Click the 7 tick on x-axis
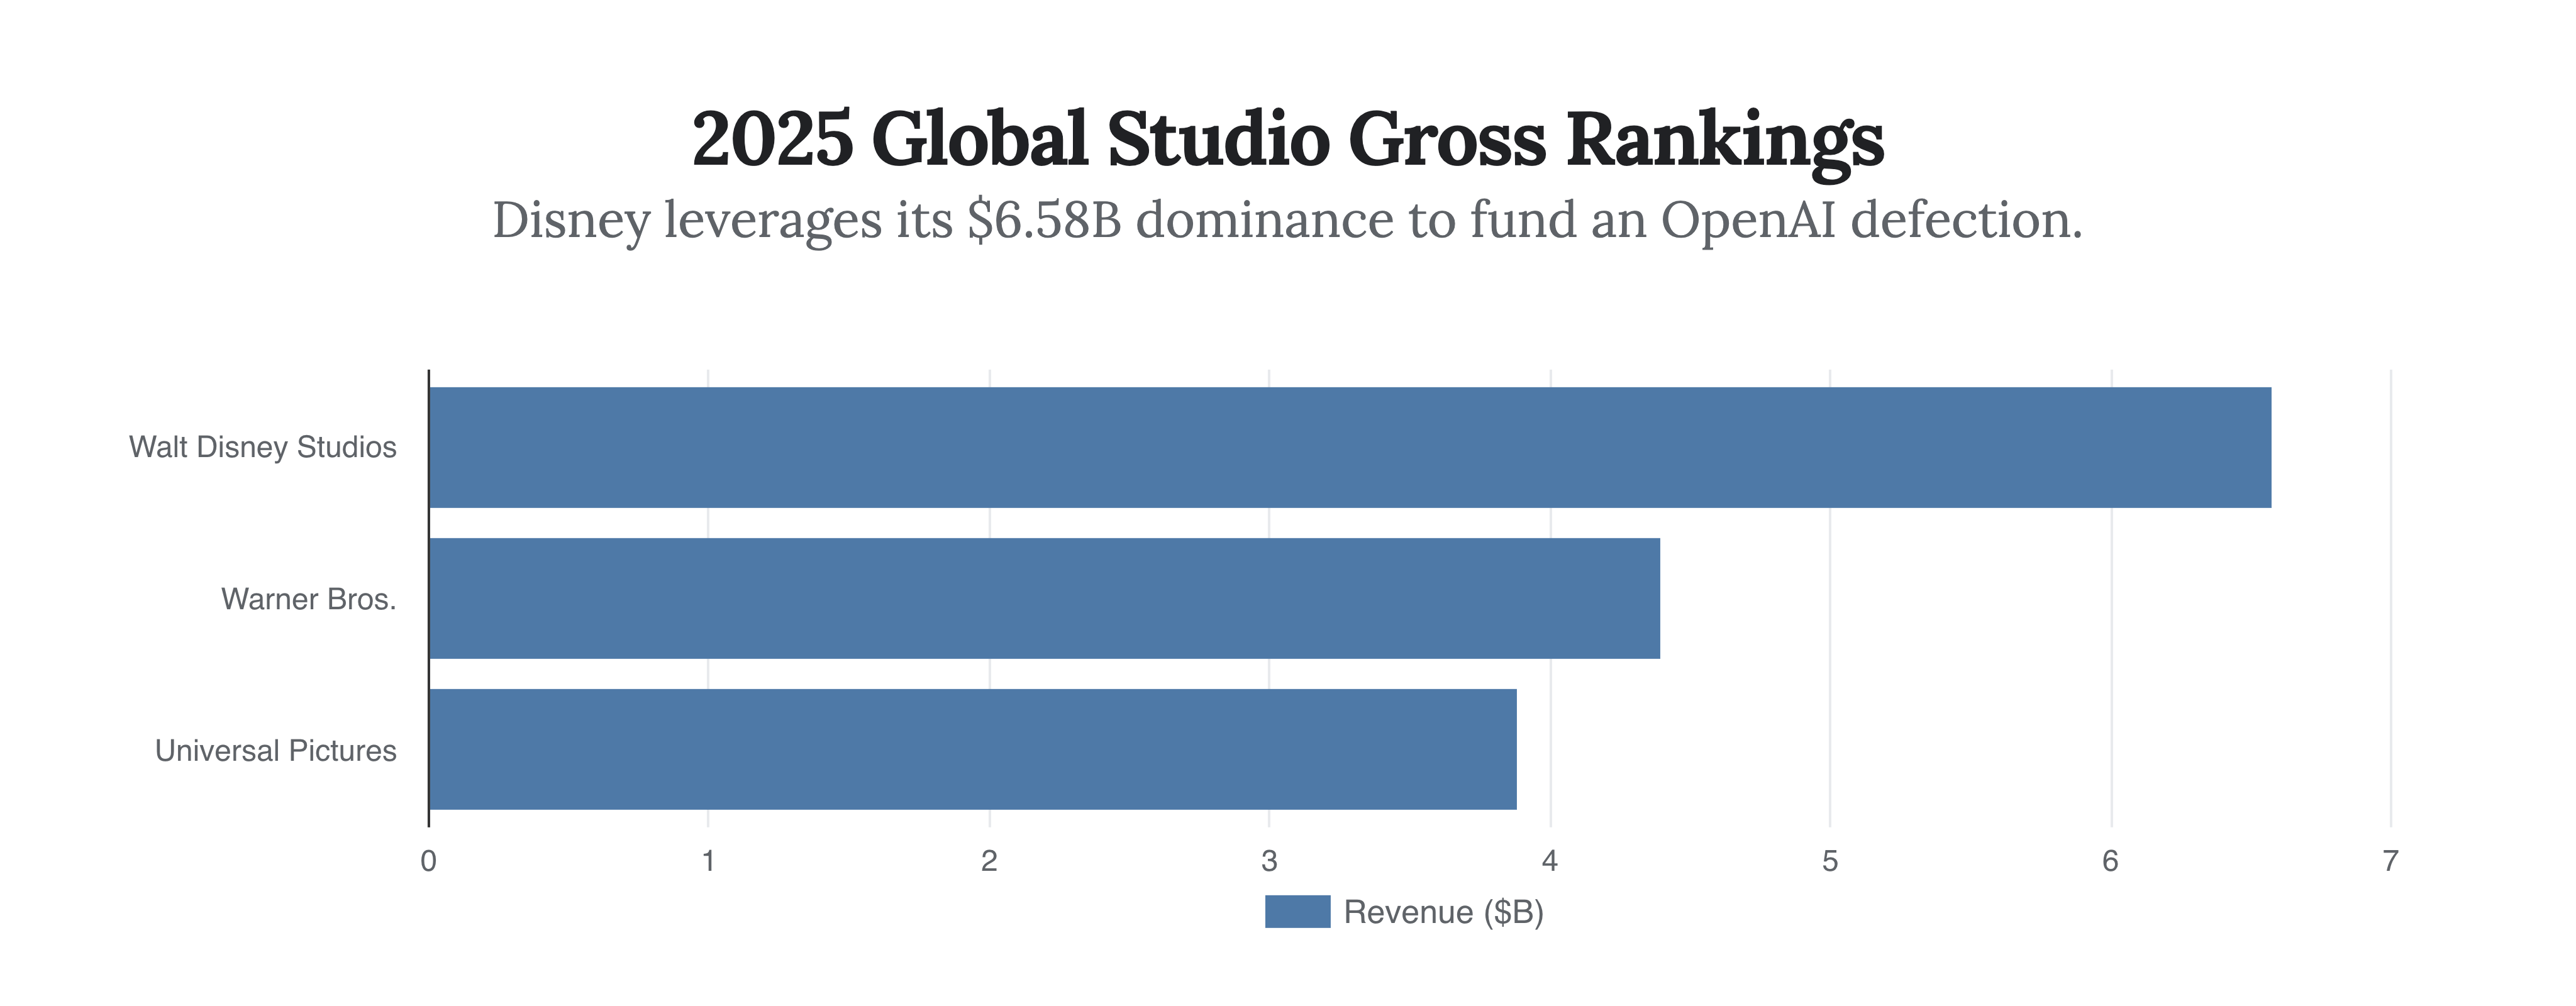Viewport: 2576px width, 1006px height. tap(2390, 861)
